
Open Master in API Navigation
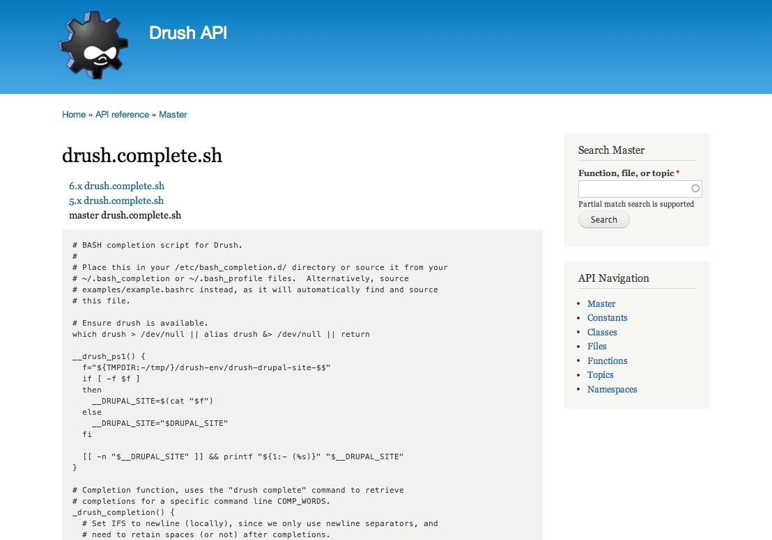(601, 304)
